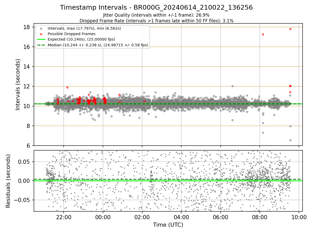
Task: Click the lowest grey interval point near 6.5 seconds
Action: pyautogui.click(x=290, y=140)
